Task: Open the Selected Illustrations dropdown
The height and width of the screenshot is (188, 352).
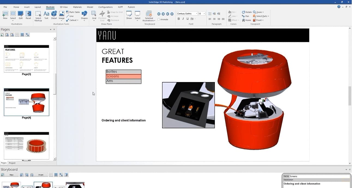Action: pos(155,20)
